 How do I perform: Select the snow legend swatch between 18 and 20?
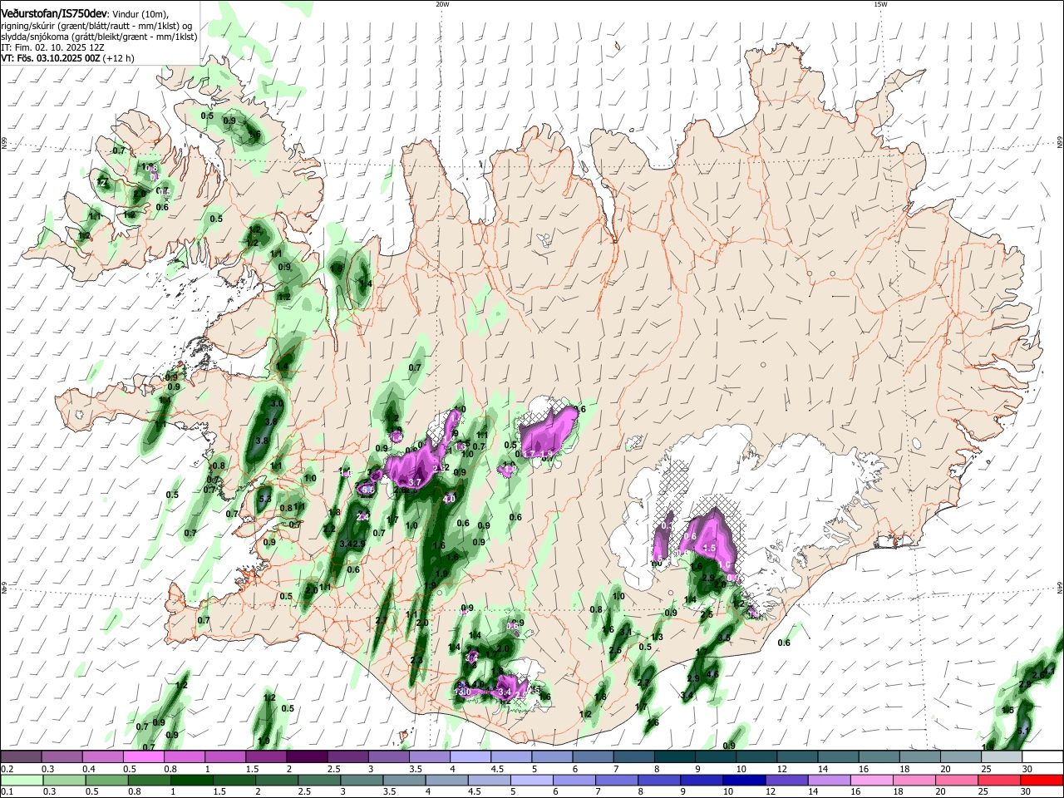920,756
